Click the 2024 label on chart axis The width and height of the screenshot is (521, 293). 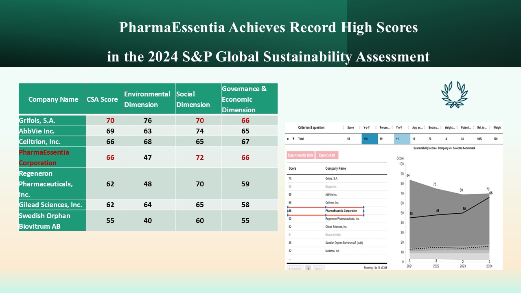coord(489,266)
